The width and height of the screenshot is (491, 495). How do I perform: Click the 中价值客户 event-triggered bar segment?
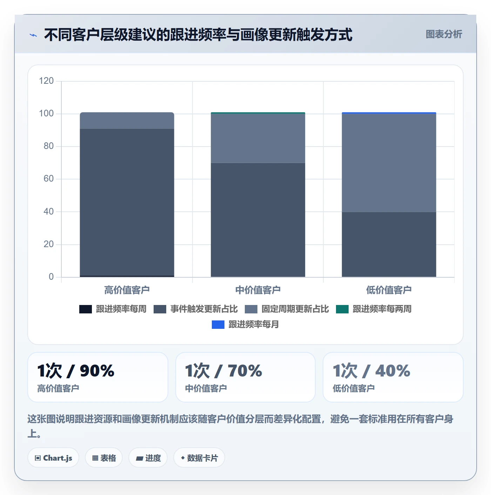(258, 220)
